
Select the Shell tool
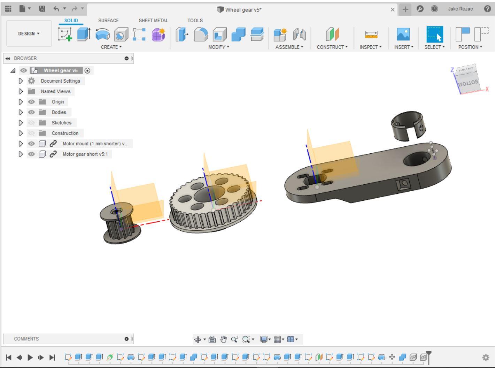219,34
